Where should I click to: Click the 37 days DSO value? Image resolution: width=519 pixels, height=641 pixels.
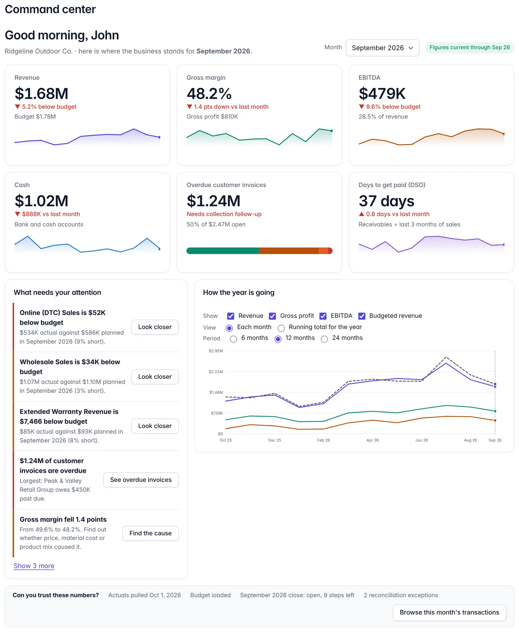(x=387, y=201)
